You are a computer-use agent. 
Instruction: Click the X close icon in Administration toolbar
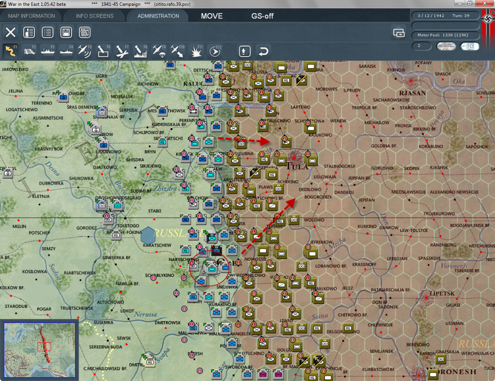11,32
